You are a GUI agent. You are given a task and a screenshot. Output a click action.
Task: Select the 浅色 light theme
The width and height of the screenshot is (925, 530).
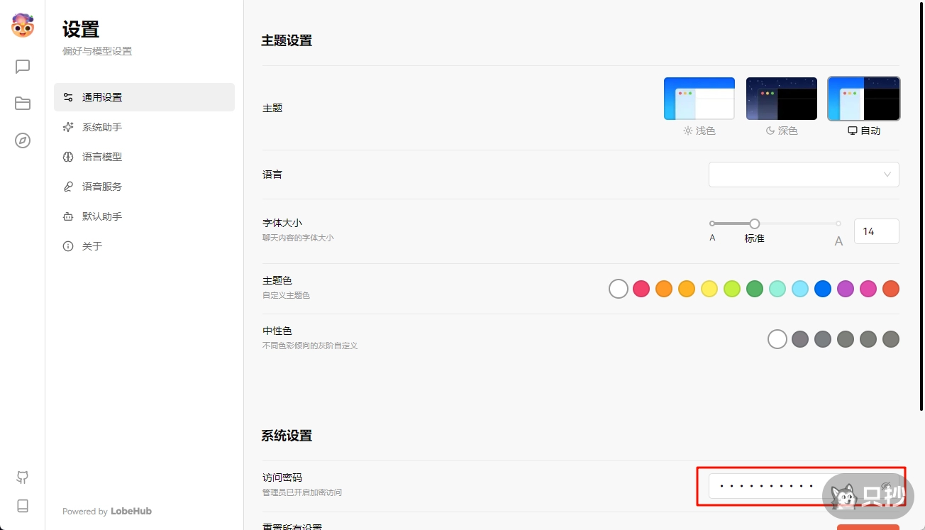tap(699, 99)
